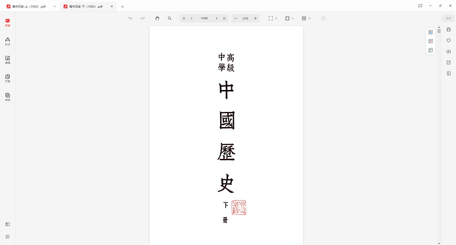The height and width of the screenshot is (245, 456).
Task: Click the middle red floating tool icon
Action: [x=431, y=41]
